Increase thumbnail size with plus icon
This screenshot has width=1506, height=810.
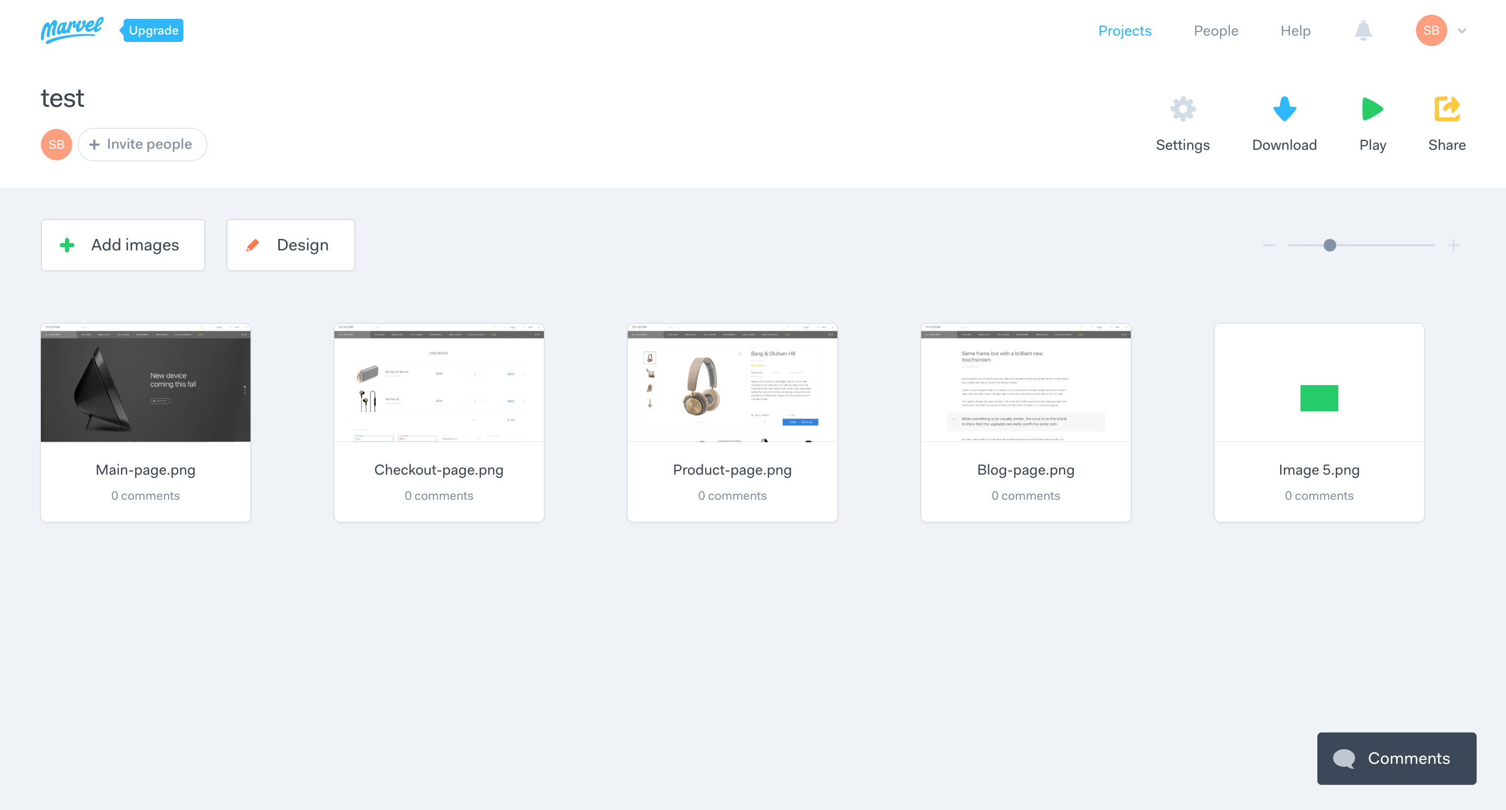[1454, 245]
